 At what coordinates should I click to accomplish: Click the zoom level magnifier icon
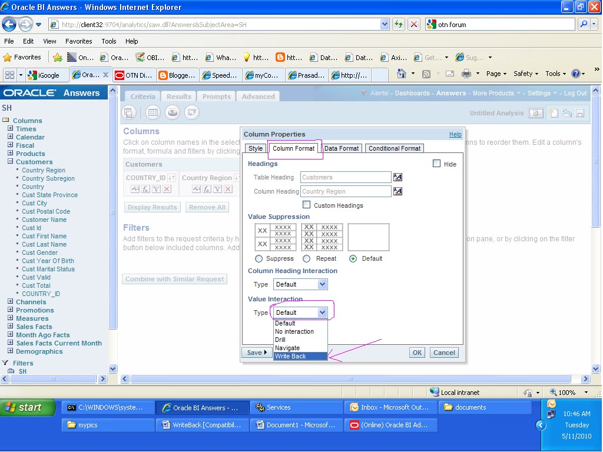[x=553, y=392]
